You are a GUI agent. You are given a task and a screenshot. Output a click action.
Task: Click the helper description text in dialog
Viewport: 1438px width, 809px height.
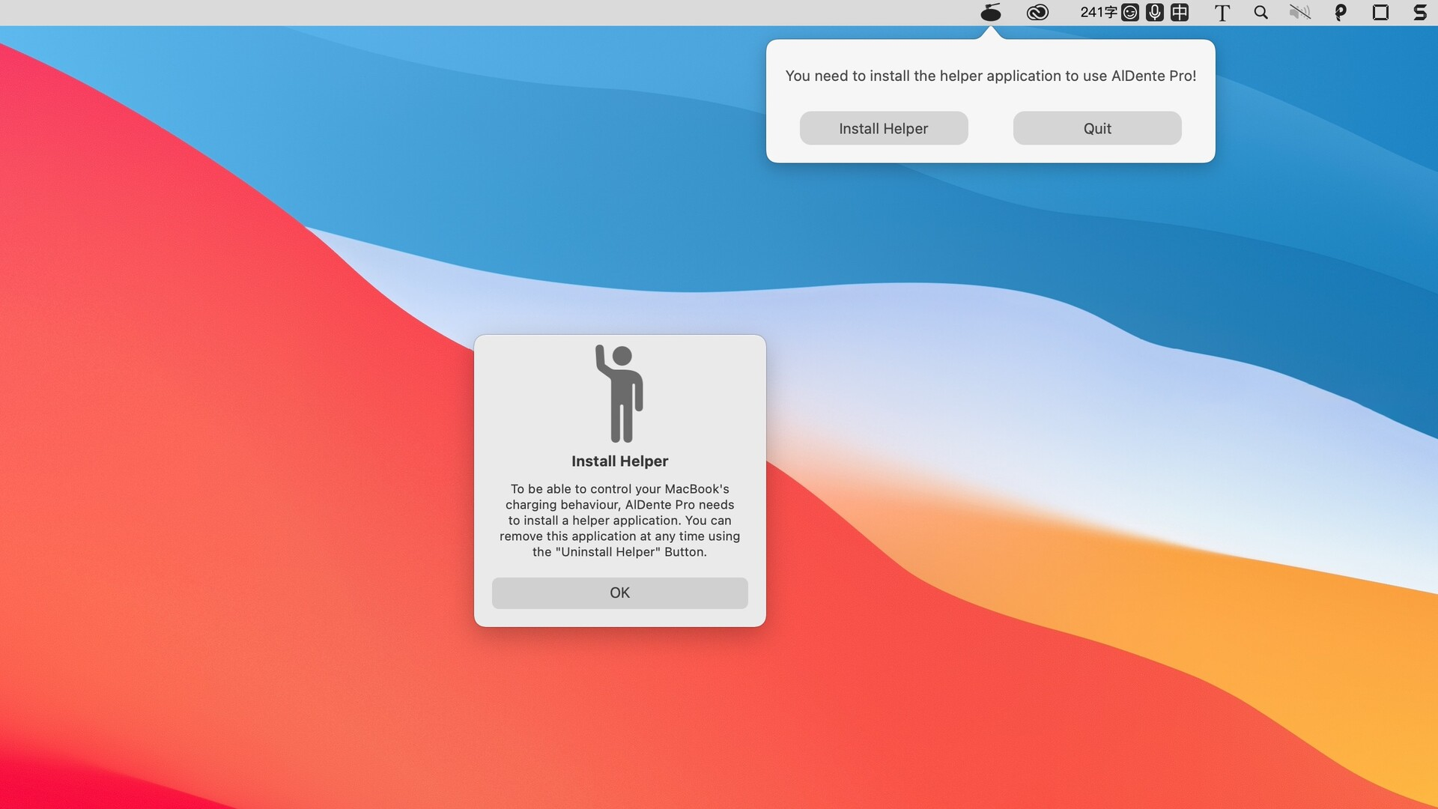pyautogui.click(x=619, y=520)
